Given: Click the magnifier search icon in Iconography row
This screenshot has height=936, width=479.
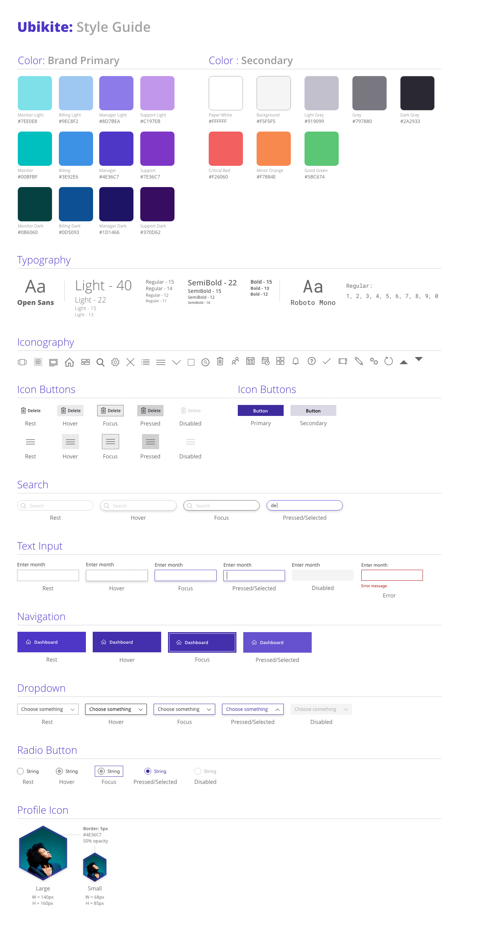Looking at the screenshot, I should pyautogui.click(x=101, y=362).
